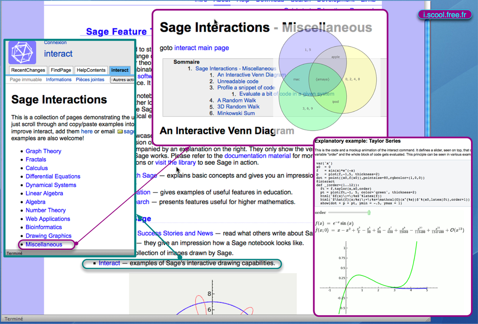Click the 'Page immuable' text
The width and height of the screenshot is (478, 324).
[x=26, y=79]
